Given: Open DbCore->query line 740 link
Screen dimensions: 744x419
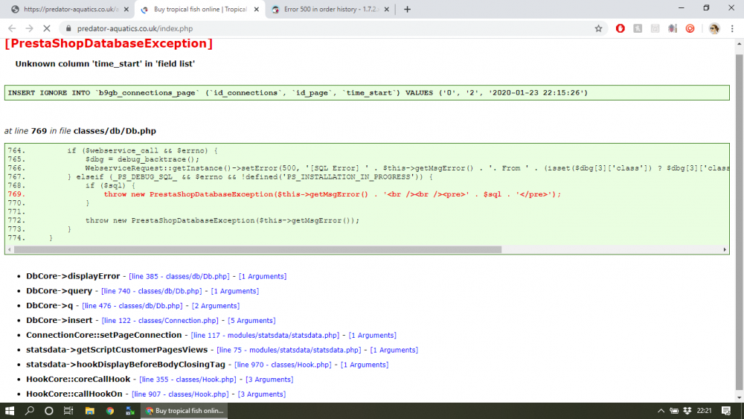Looking at the screenshot, I should point(151,291).
